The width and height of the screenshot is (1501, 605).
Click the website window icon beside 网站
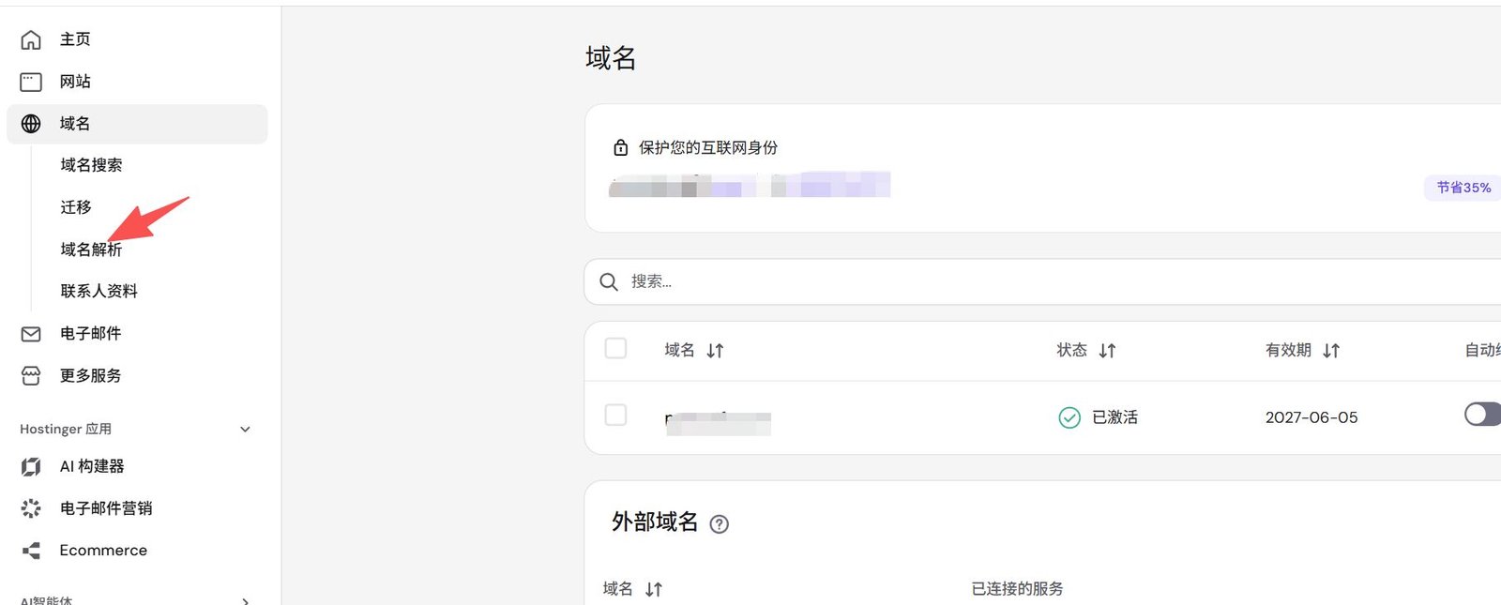[31, 82]
